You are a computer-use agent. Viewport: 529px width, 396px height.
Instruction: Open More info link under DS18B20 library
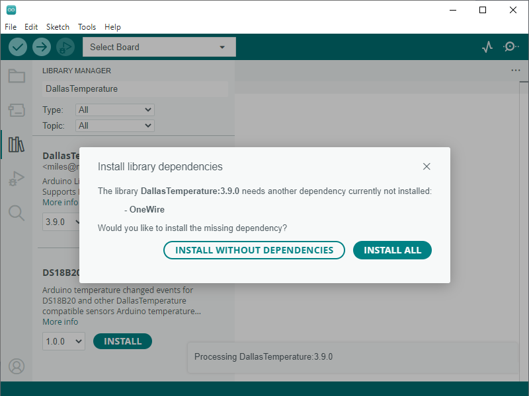[x=60, y=322]
